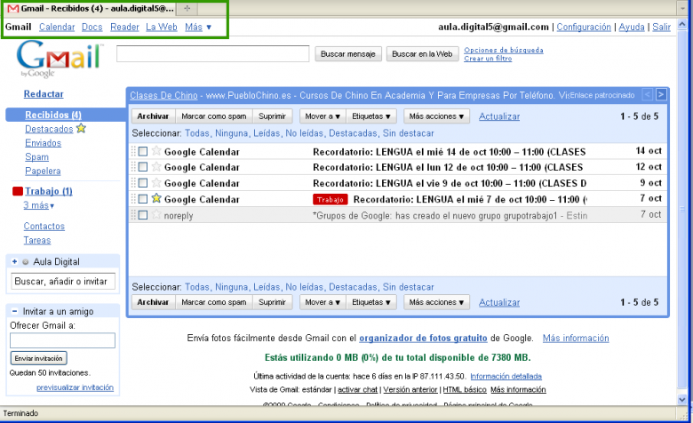The width and height of the screenshot is (693, 423).
Task: Expand the top Más acciones dropdown
Action: pyautogui.click(x=436, y=116)
